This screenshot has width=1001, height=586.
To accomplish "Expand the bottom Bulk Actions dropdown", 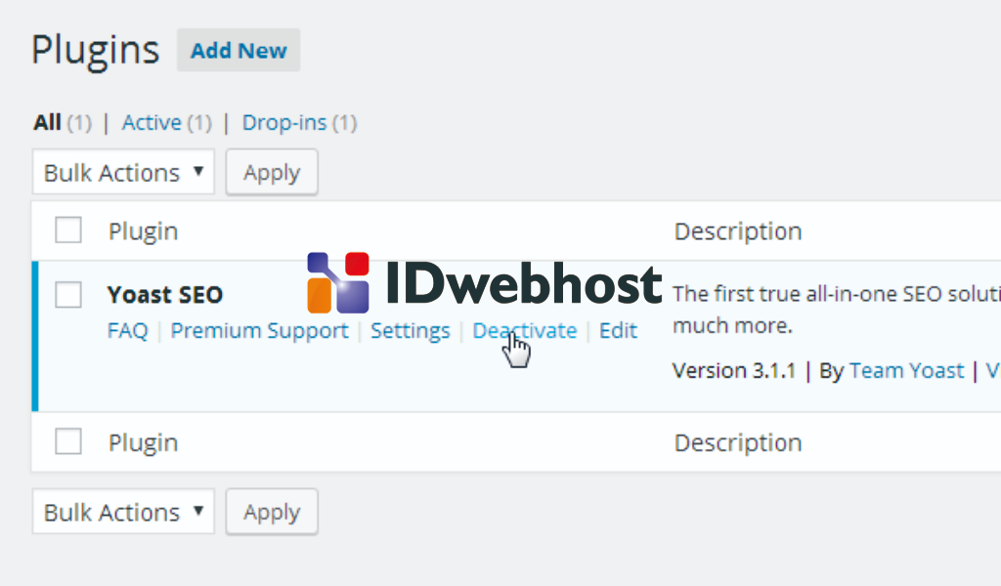I will coord(123,513).
